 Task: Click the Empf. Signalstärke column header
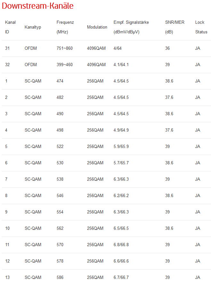point(131,27)
